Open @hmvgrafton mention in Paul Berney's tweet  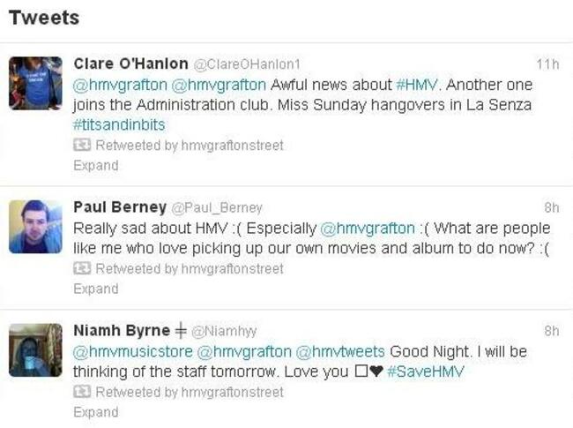pyautogui.click(x=368, y=229)
